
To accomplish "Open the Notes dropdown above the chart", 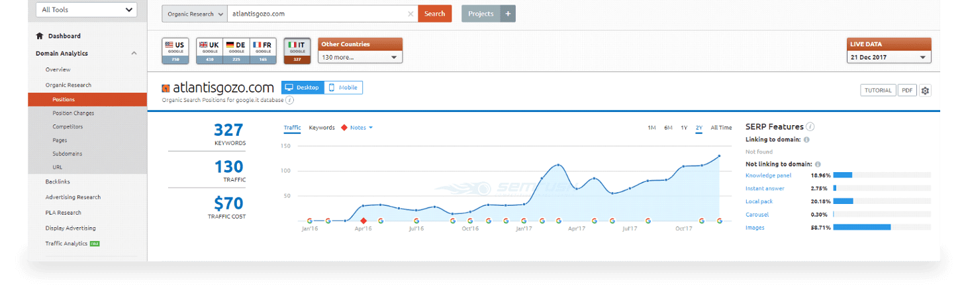I will pyautogui.click(x=362, y=128).
